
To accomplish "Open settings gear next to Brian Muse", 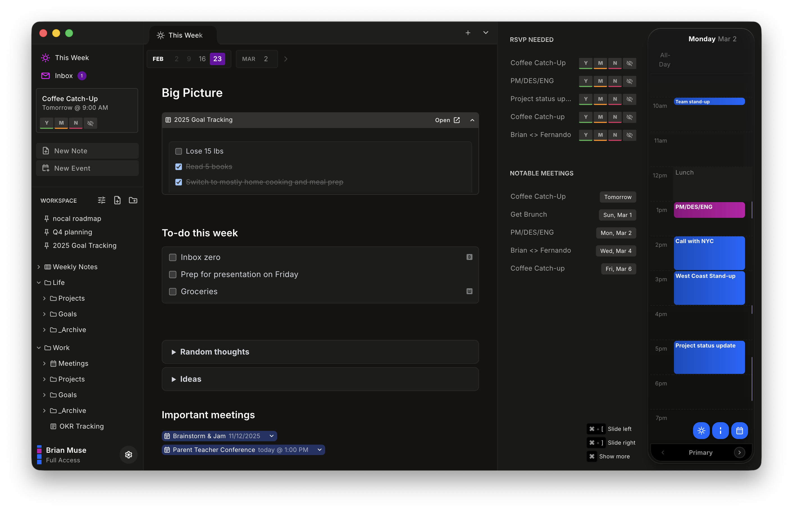I will coord(128,455).
